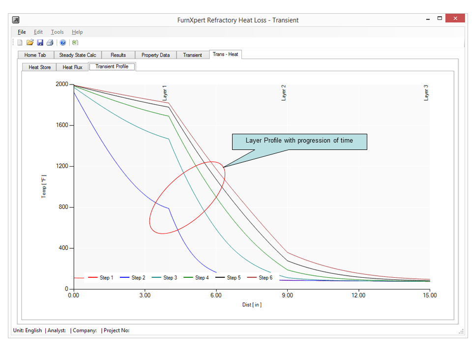Viewport: 472px width, 354px height.
Task: Click the Unit: English status bar entry
Action: pos(28,330)
